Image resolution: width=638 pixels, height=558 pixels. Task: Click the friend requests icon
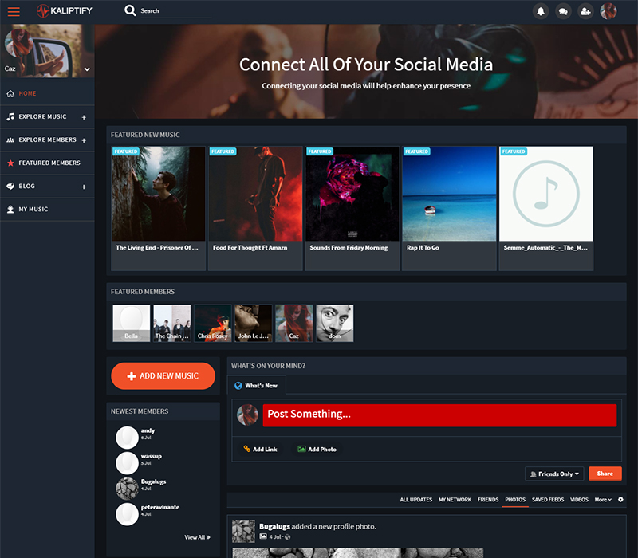[586, 11]
